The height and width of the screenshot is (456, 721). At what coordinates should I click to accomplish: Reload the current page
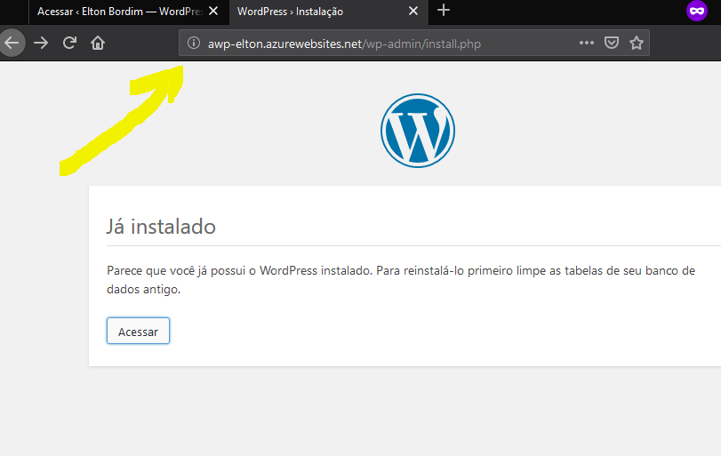tap(69, 43)
